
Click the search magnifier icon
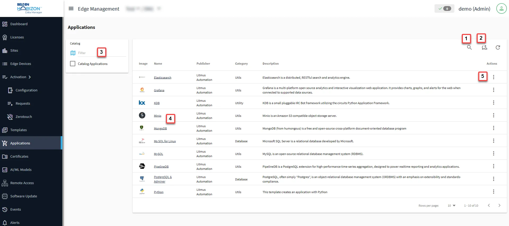469,47
